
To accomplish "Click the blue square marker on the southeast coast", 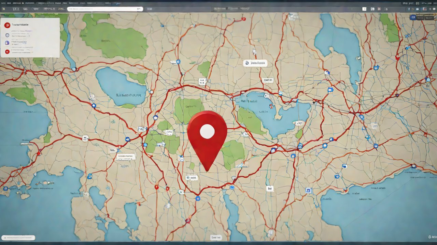I will click(x=308, y=191).
